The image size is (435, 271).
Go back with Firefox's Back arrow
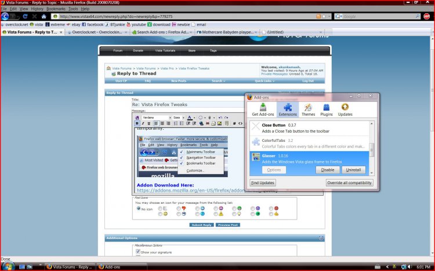(x=5, y=16)
